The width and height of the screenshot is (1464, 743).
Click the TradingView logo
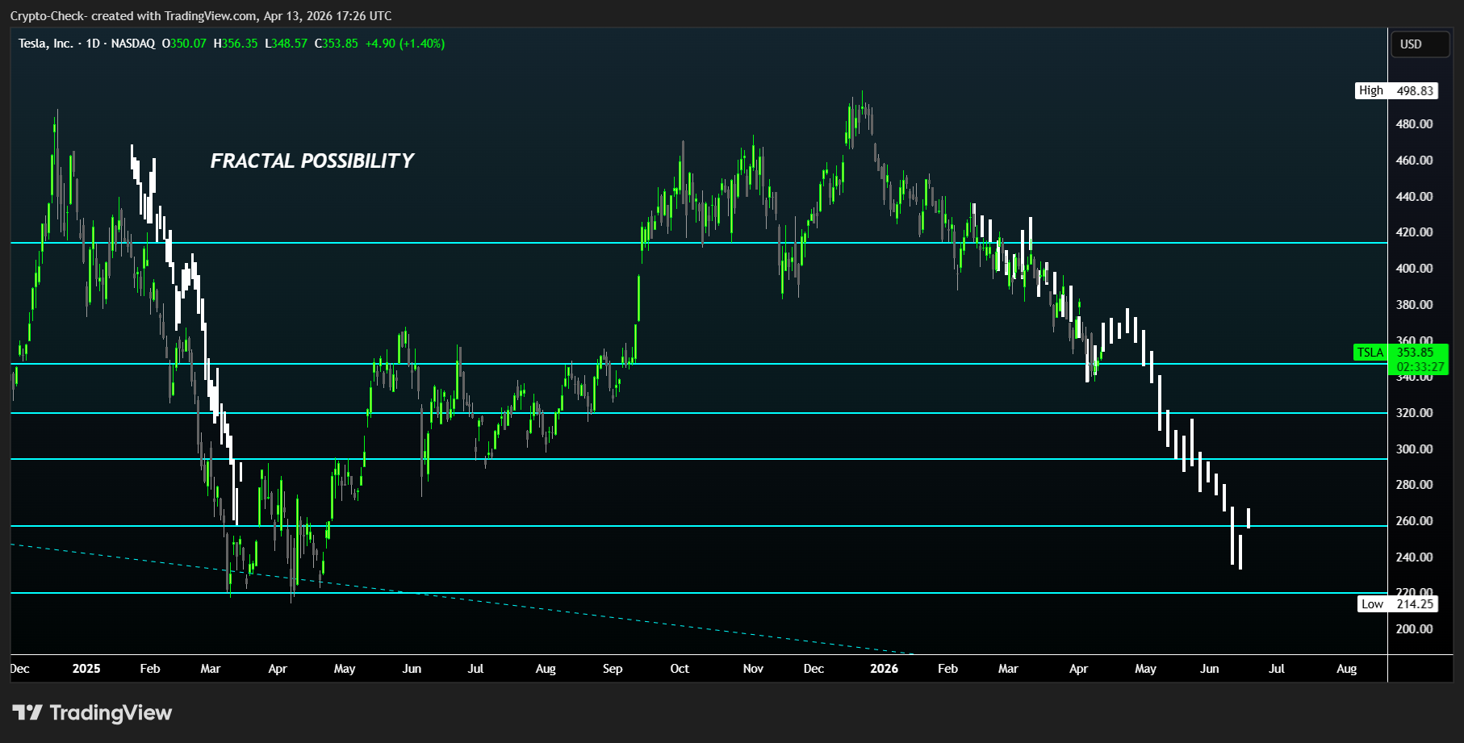coord(93,713)
